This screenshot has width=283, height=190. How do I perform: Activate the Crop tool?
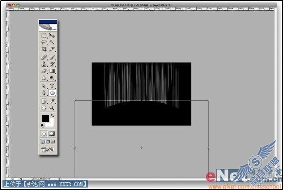[x=44, y=49]
